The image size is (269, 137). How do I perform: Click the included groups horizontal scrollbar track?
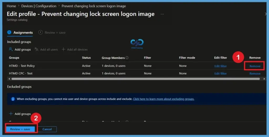point(136,79)
